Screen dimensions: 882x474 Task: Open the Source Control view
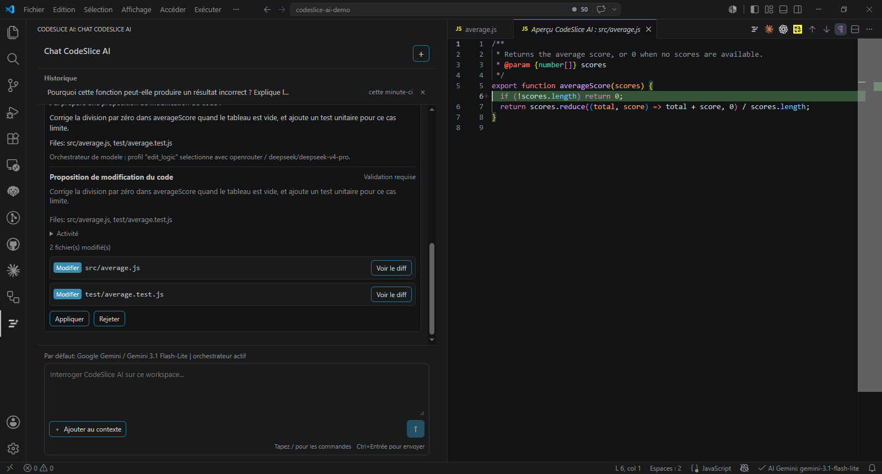[x=13, y=85]
